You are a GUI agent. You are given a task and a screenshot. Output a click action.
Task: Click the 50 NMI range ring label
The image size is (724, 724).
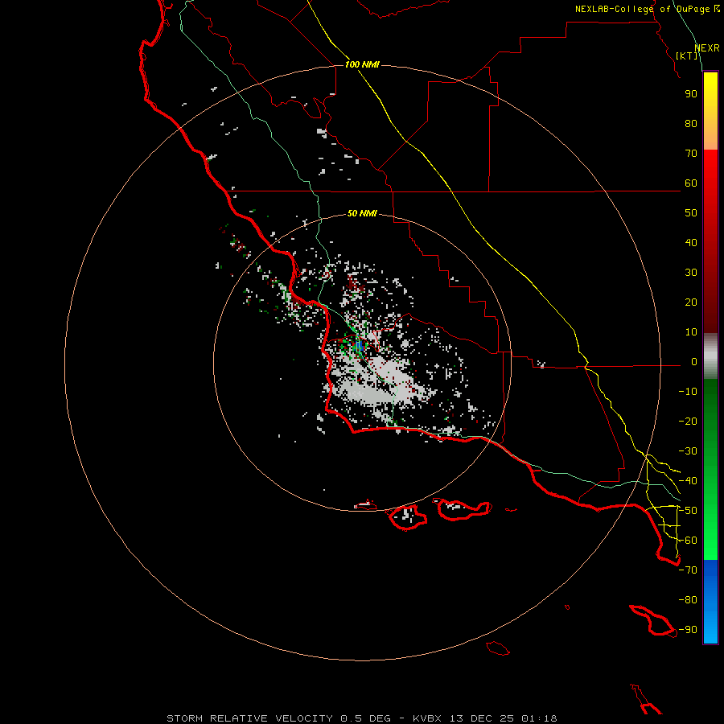click(x=362, y=213)
